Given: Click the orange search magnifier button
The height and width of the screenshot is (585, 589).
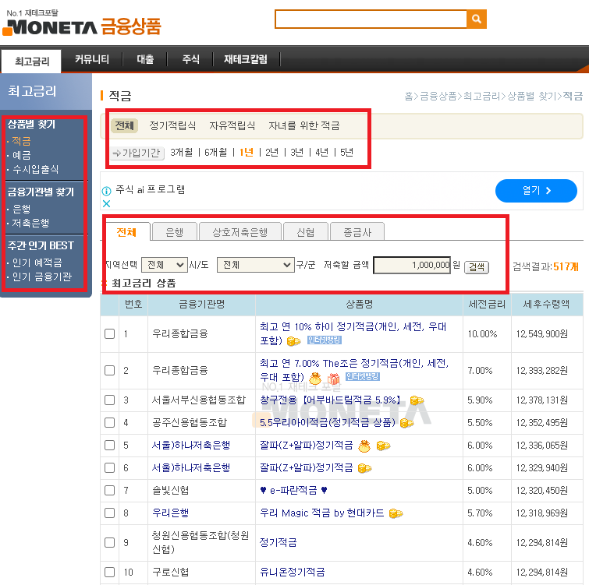Looking at the screenshot, I should tap(477, 19).
